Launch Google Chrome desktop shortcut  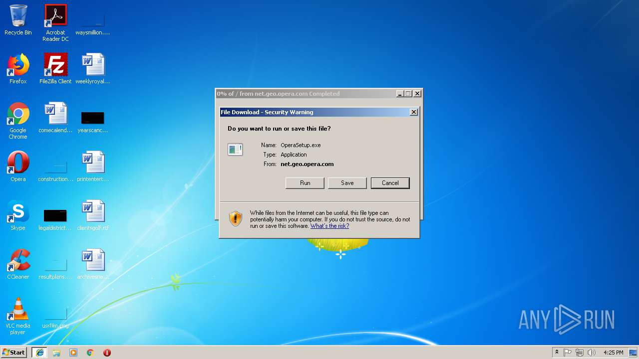point(18,121)
